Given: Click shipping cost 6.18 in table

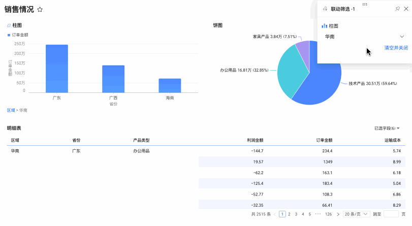Looking at the screenshot, I should click(397, 173).
